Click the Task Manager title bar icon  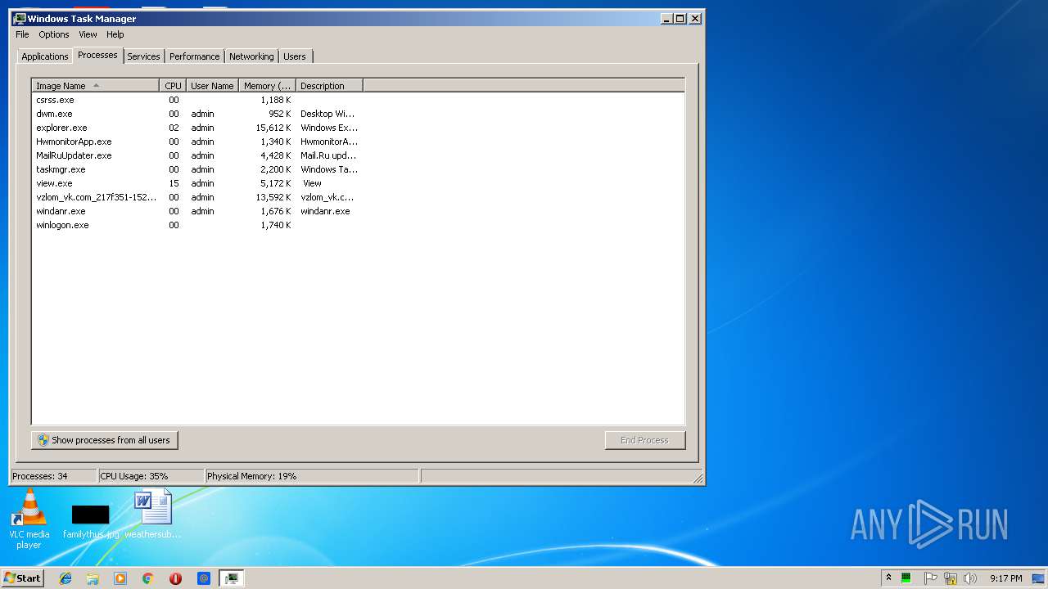tap(20, 18)
